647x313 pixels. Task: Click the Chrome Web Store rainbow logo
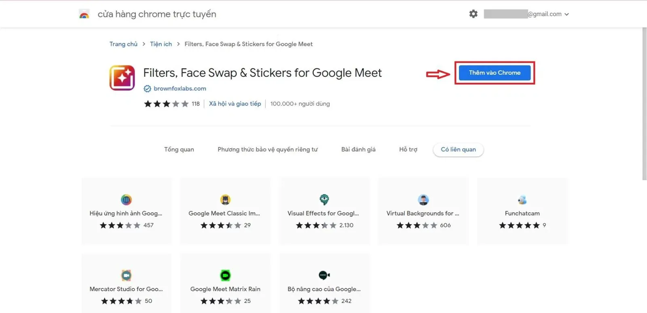pos(84,14)
